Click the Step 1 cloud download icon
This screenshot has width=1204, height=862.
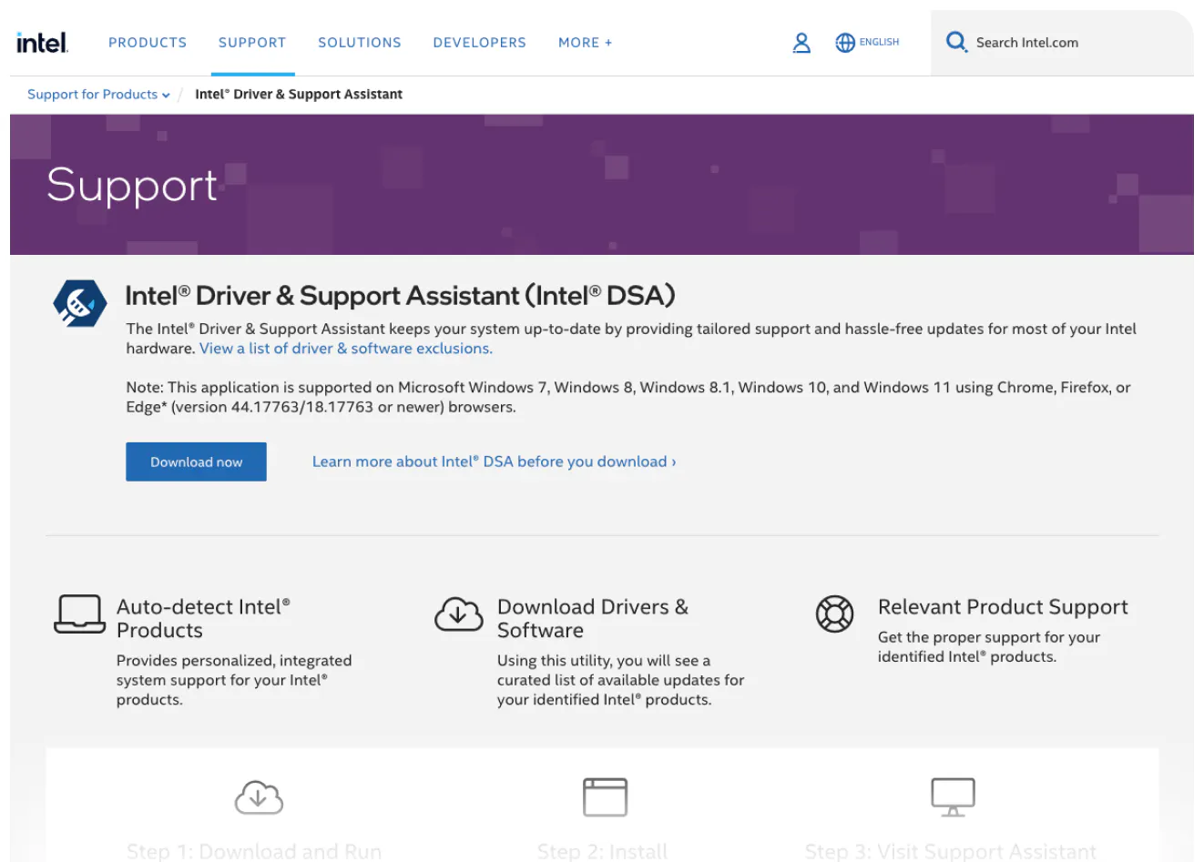[259, 797]
